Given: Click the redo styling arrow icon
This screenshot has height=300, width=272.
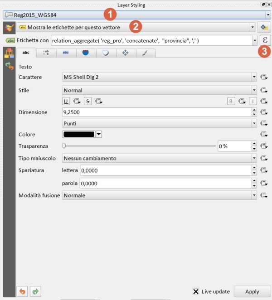Looking at the screenshot, I should coord(36,291).
